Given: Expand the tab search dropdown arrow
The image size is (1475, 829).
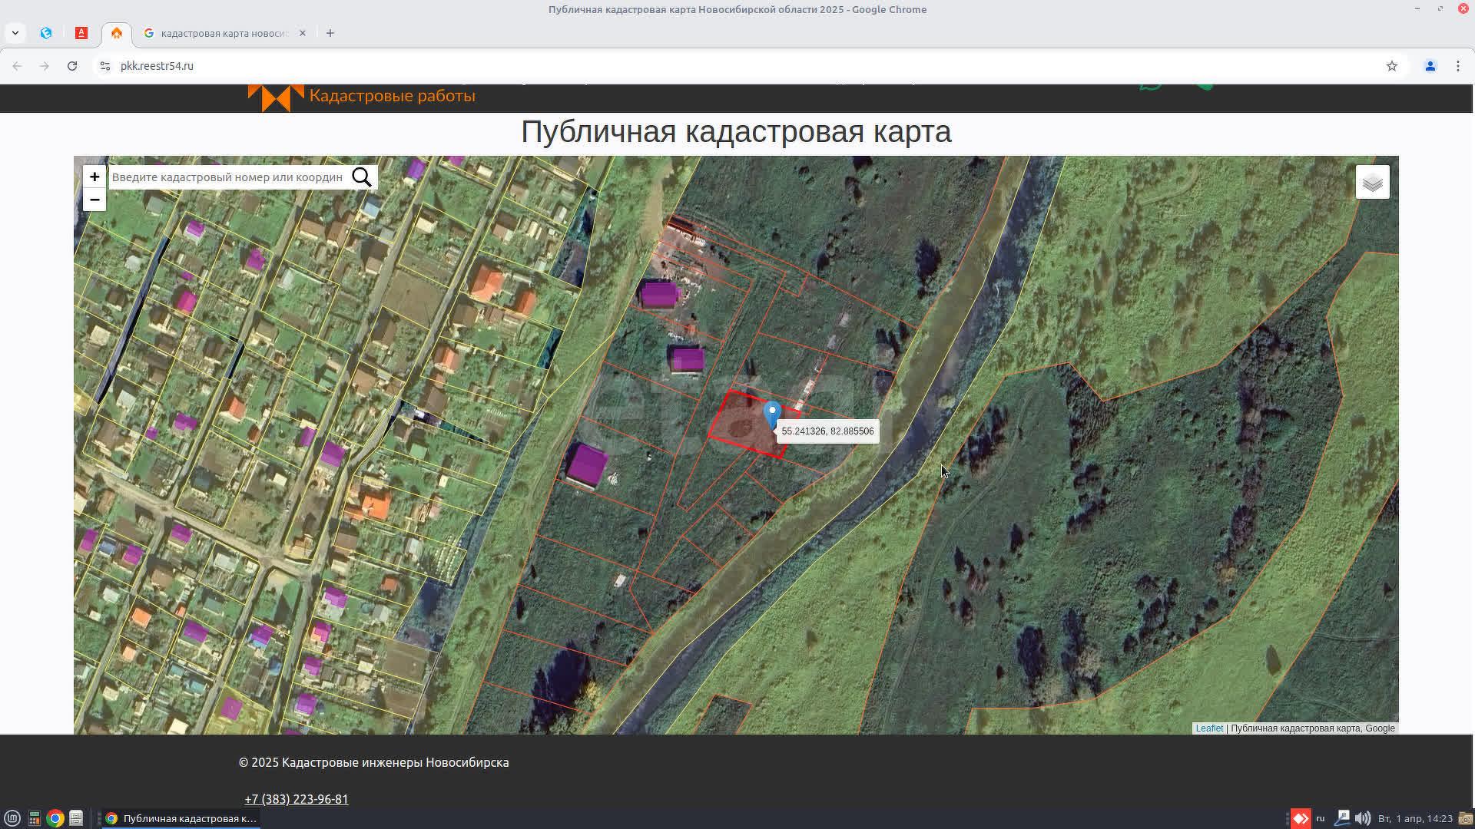Looking at the screenshot, I should click(x=15, y=33).
